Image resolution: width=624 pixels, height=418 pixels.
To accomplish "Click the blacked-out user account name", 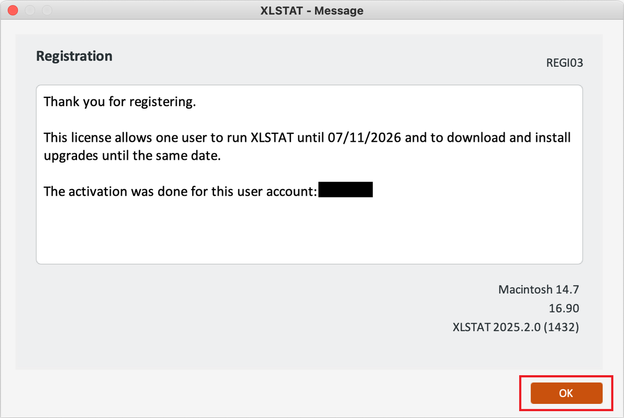I will [x=346, y=190].
